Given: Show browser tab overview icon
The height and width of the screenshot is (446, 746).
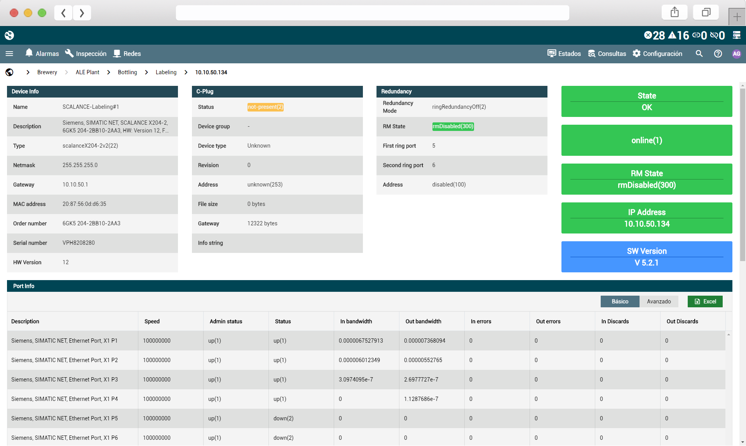Looking at the screenshot, I should (706, 12).
